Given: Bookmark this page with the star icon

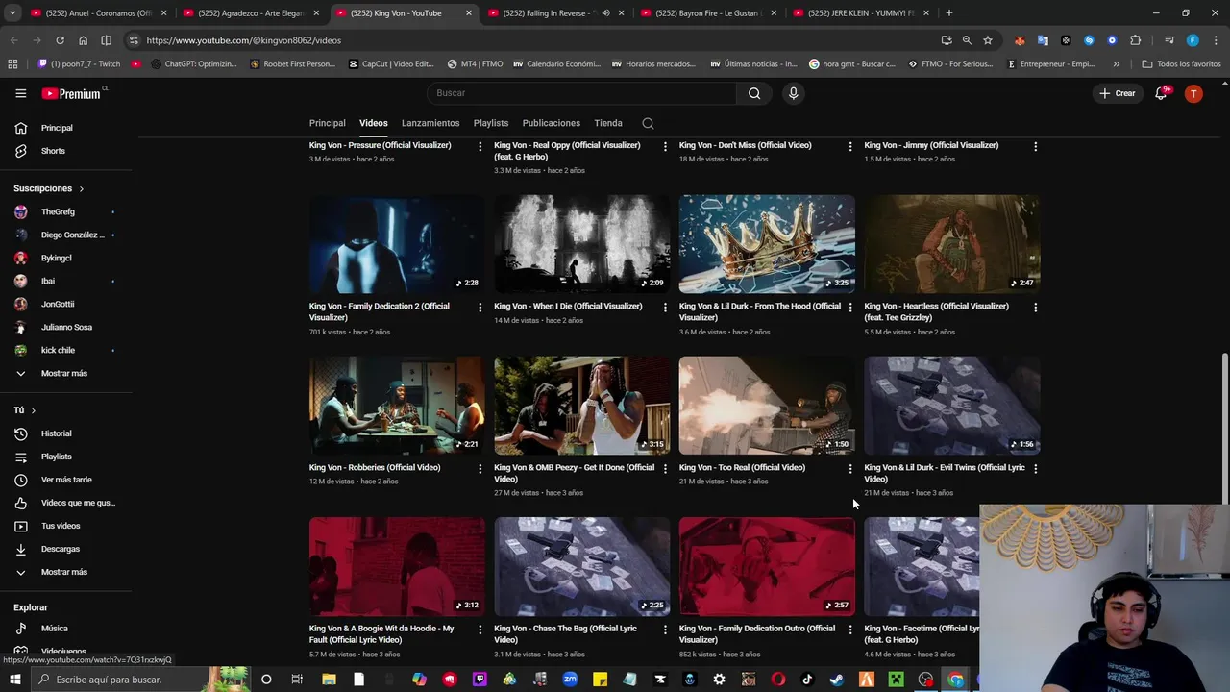Looking at the screenshot, I should (x=987, y=40).
